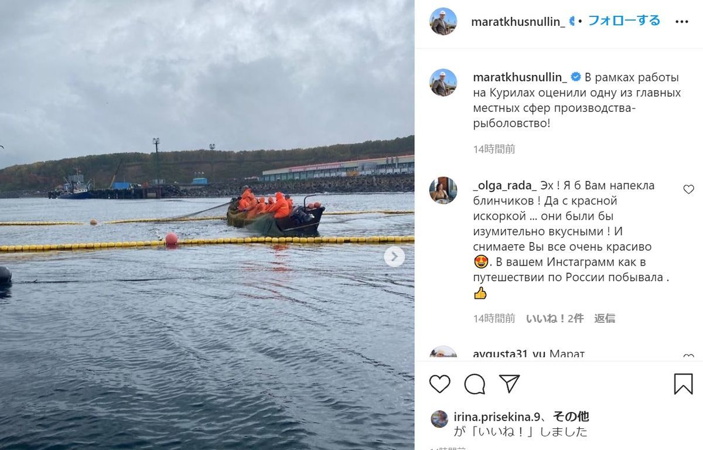
Task: Click the フォローする follow button
Action: 624,21
